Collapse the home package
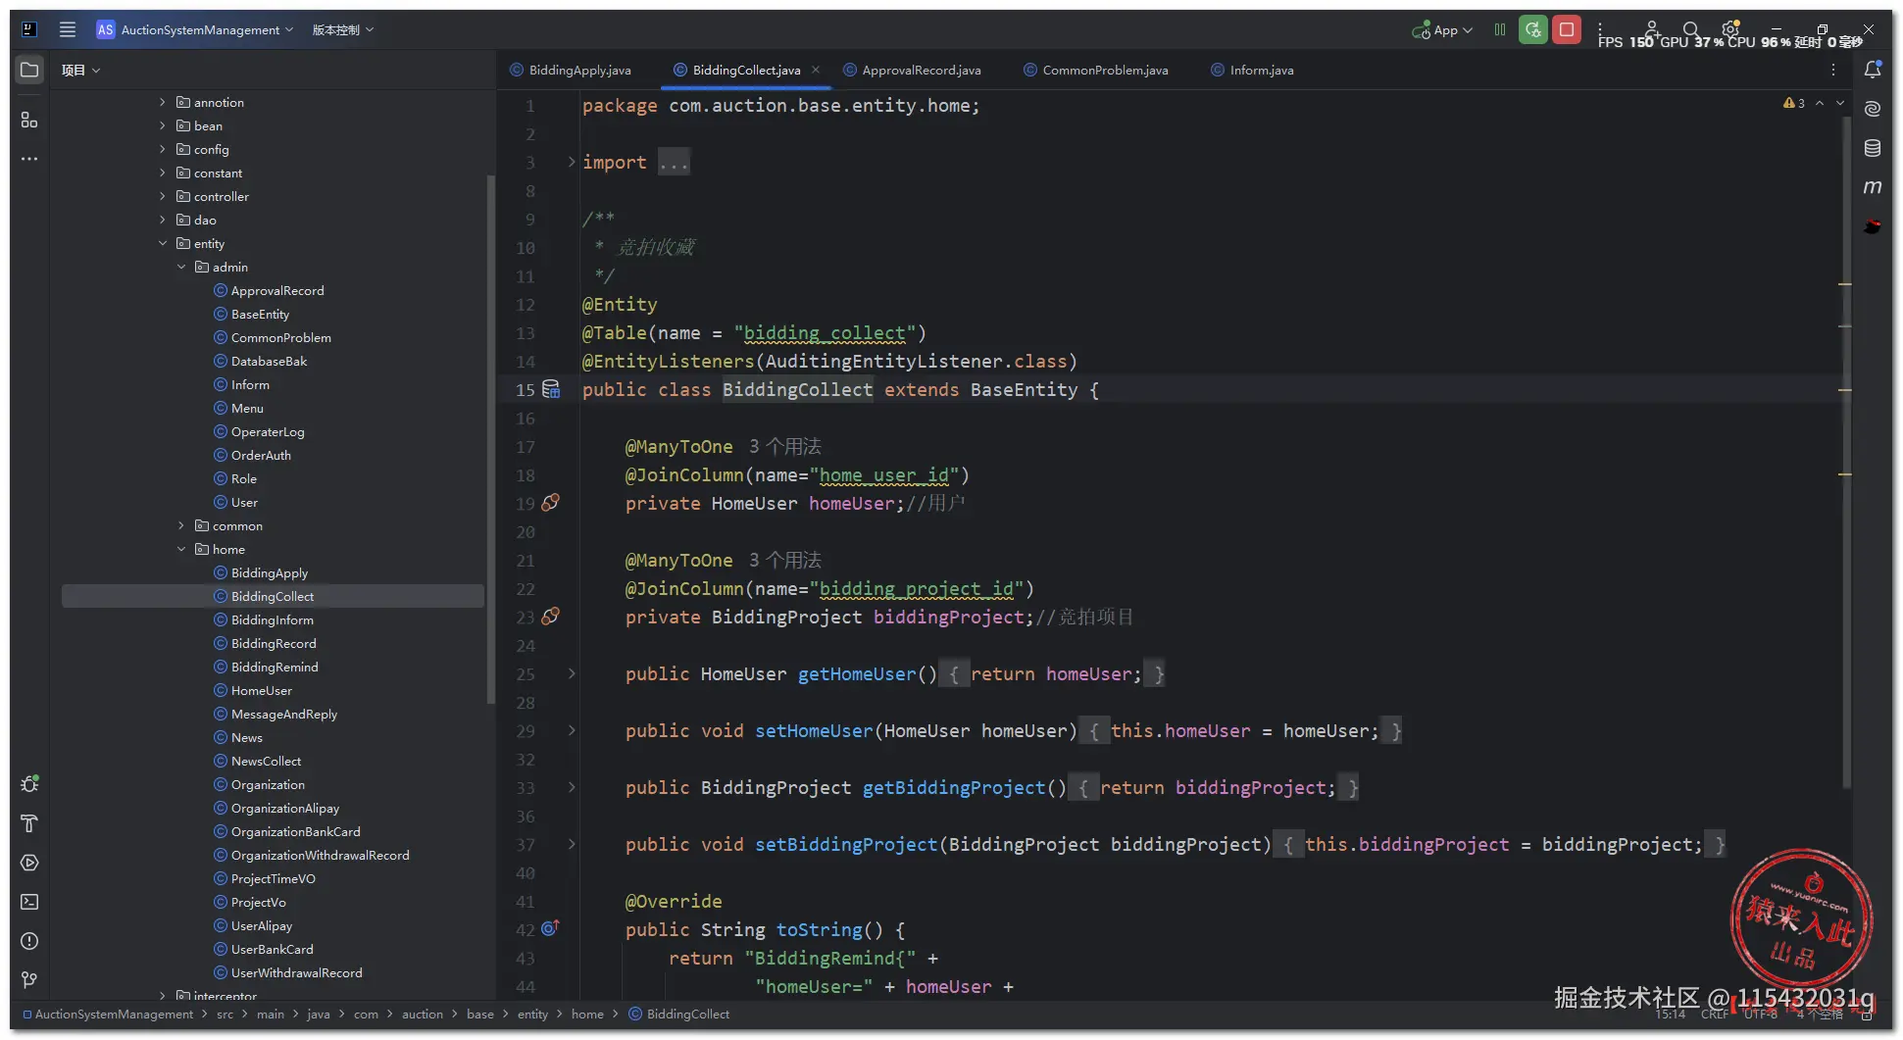 point(181,549)
